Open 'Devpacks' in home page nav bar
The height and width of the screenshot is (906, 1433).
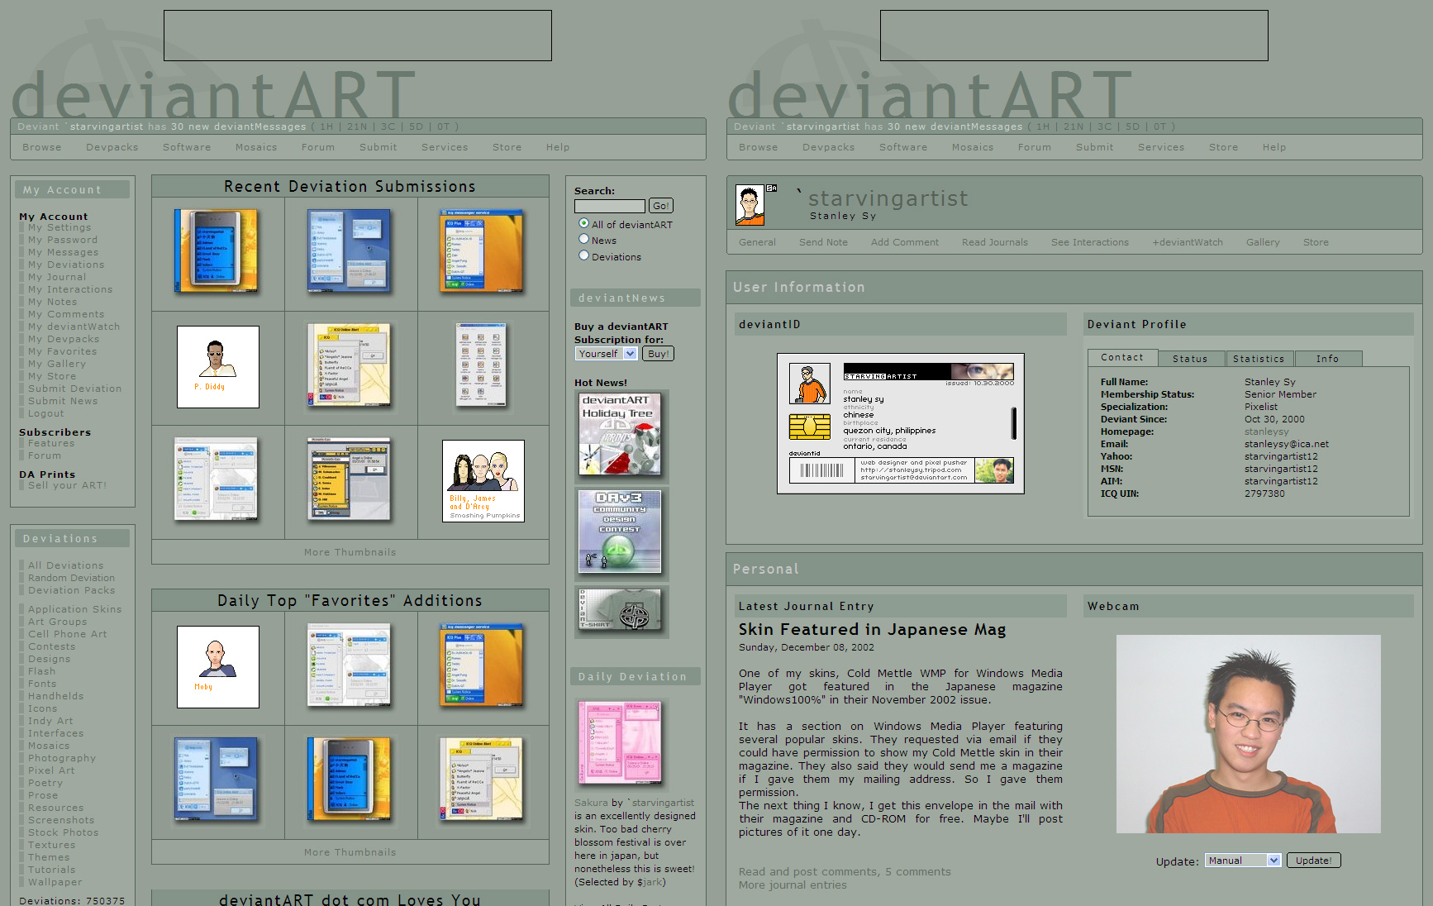112,147
